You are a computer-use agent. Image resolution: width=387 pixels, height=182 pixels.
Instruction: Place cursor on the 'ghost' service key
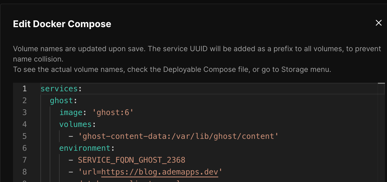(61, 101)
